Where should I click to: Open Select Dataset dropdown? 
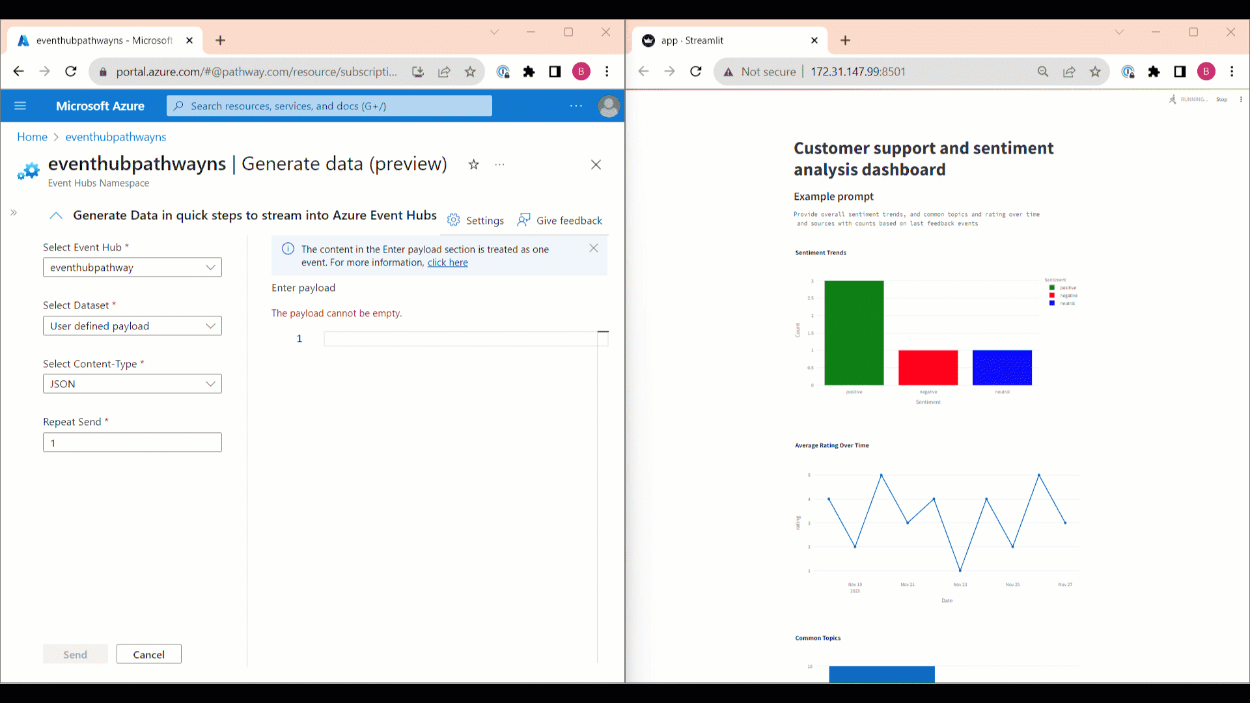tap(132, 326)
